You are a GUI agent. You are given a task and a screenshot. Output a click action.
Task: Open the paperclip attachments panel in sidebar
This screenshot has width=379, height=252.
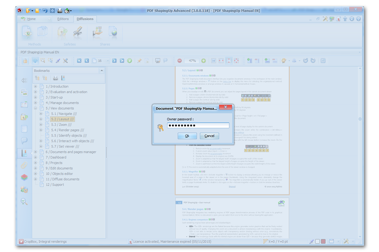click(x=24, y=165)
